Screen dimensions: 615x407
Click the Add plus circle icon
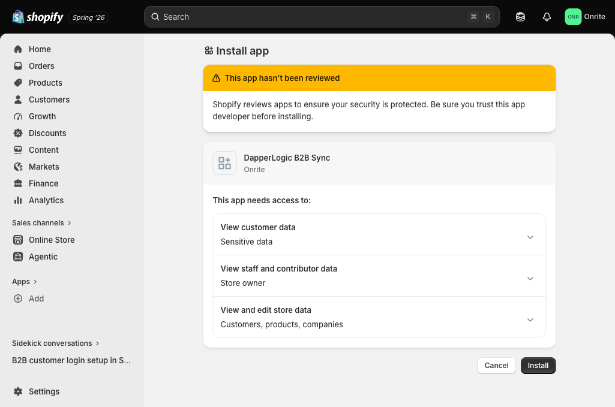tap(18, 299)
